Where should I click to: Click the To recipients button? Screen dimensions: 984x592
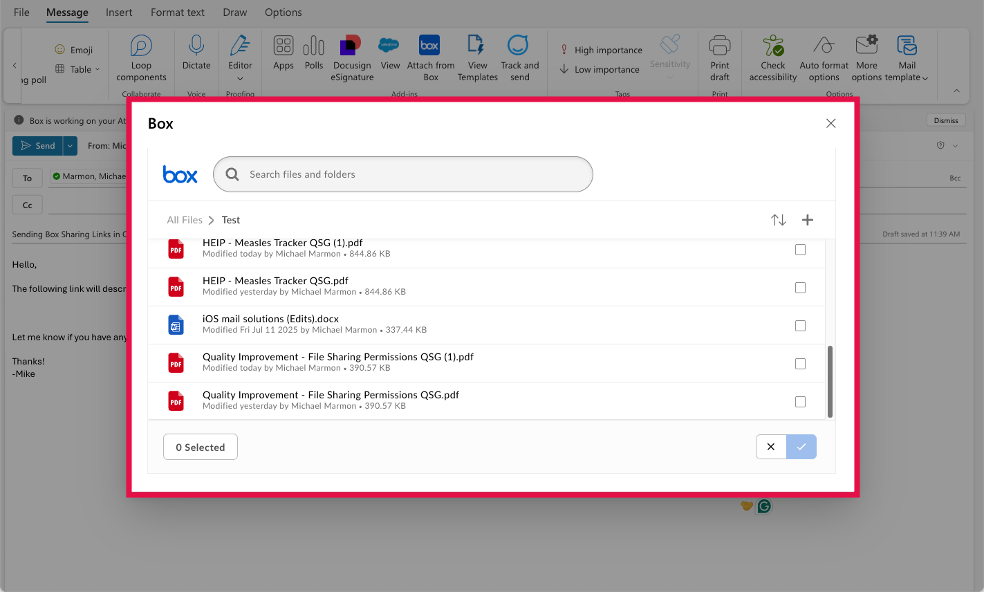pos(28,178)
